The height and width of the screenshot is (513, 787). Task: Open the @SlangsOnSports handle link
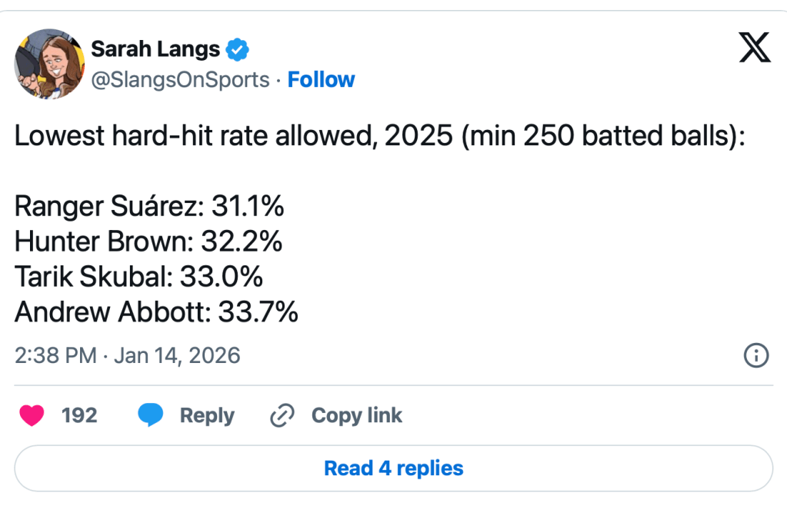click(x=181, y=80)
